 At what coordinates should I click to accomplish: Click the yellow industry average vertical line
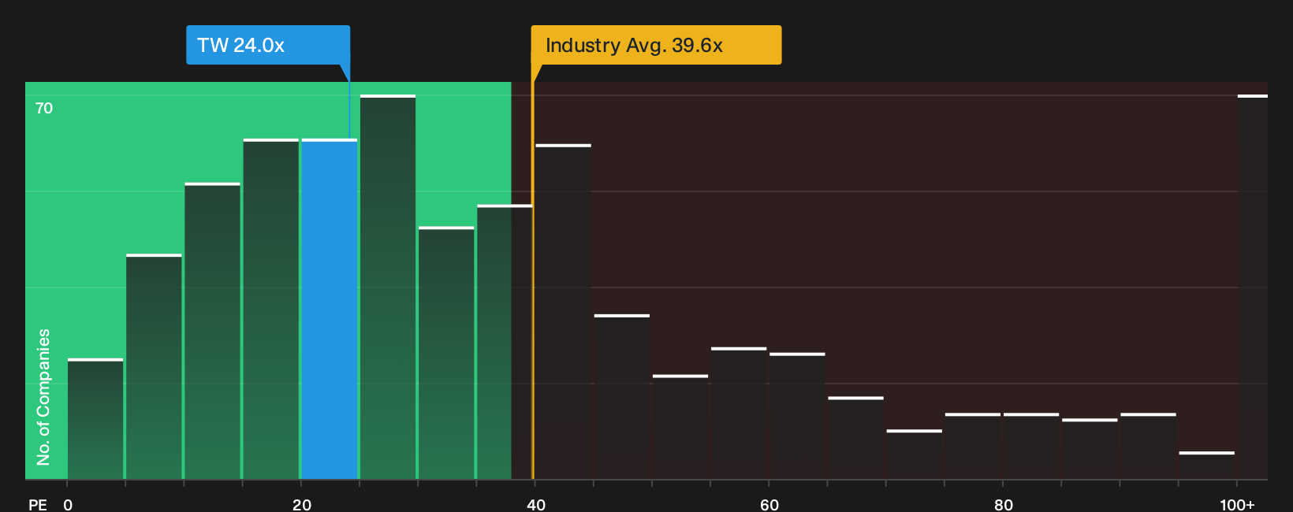point(533,280)
